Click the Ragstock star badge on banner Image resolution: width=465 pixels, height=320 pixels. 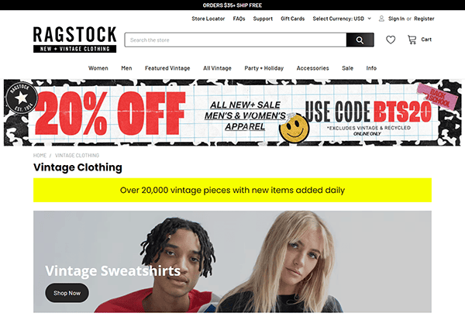click(22, 98)
